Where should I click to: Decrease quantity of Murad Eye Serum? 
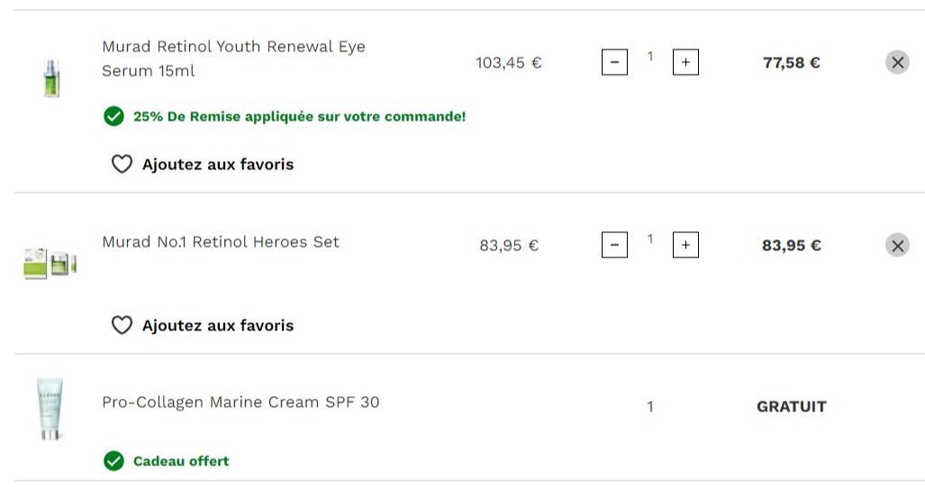click(x=614, y=62)
